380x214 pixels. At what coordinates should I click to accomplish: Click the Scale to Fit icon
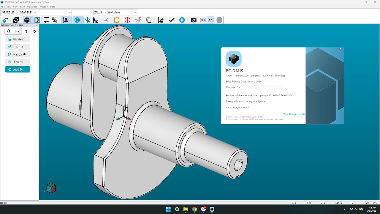tap(37, 20)
